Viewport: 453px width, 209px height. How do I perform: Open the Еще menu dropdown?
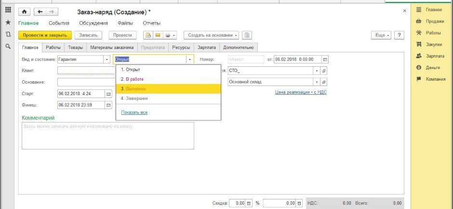381,35
